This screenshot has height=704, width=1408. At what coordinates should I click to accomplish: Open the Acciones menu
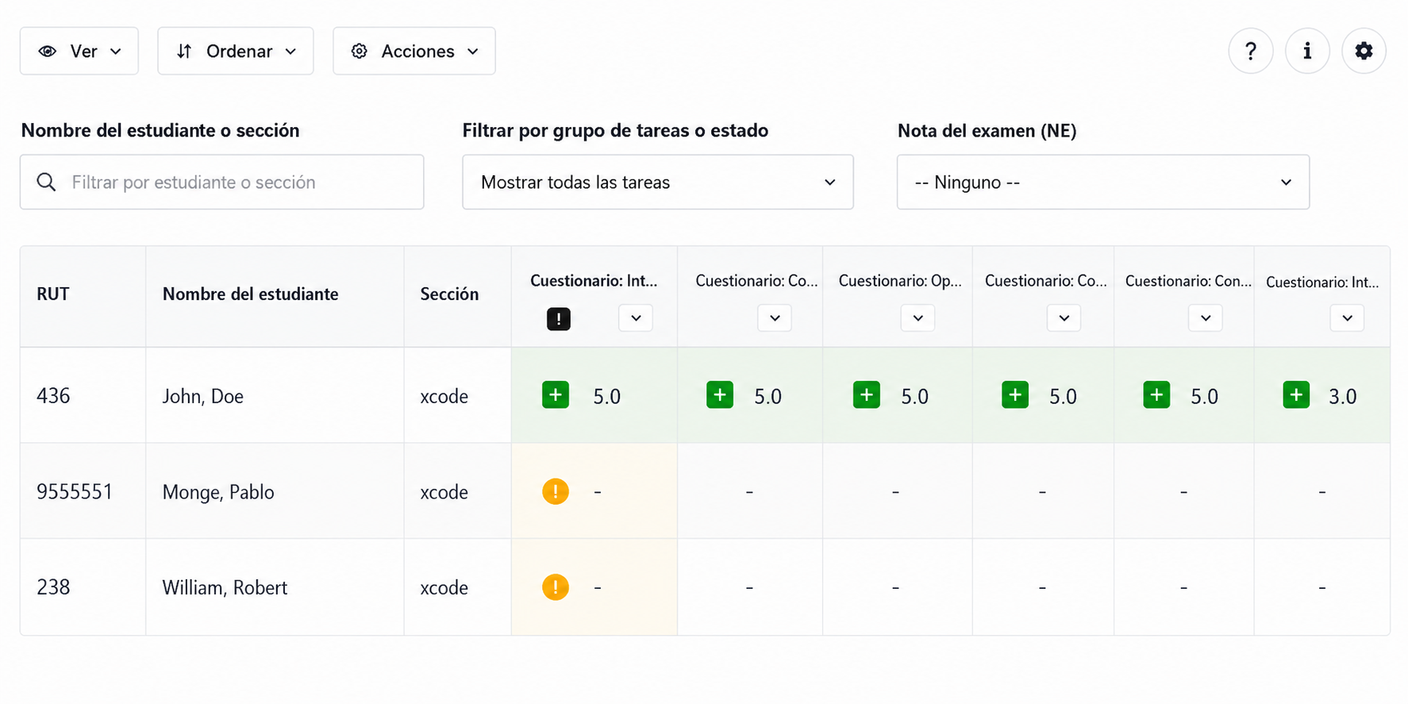[x=414, y=51]
